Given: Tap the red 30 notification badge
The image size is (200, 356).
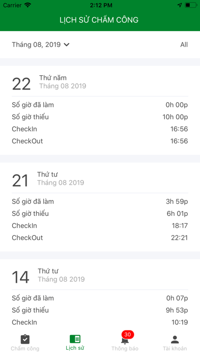Looking at the screenshot, I should (x=128, y=335).
